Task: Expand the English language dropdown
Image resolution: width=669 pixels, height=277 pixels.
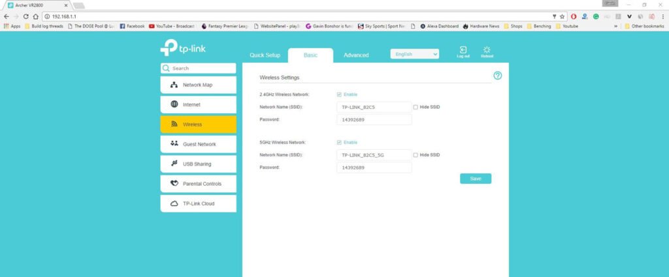Action: click(415, 54)
